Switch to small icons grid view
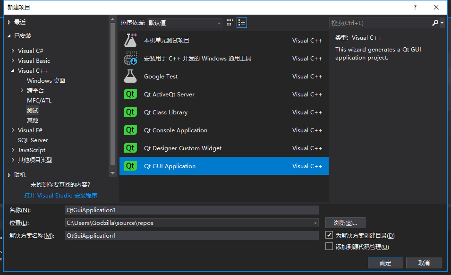Screen dimensions: 451x275 230,23
